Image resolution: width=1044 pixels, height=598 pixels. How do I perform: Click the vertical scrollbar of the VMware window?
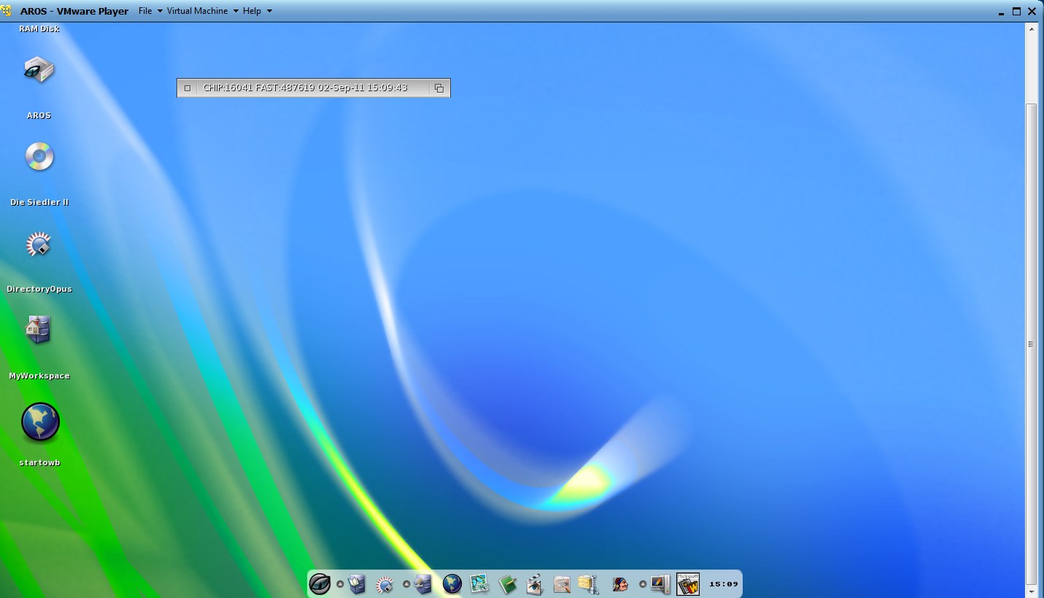(x=1031, y=343)
